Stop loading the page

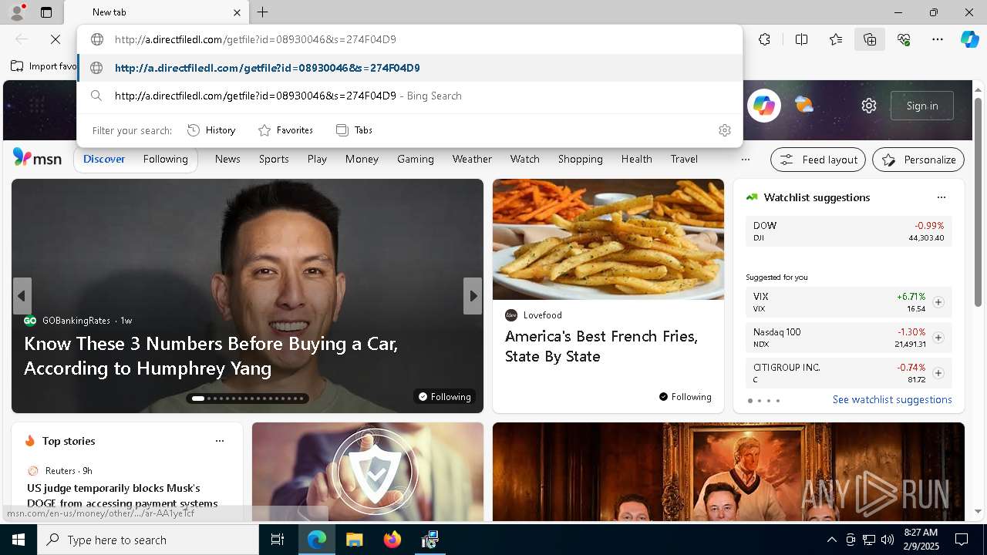pos(56,39)
